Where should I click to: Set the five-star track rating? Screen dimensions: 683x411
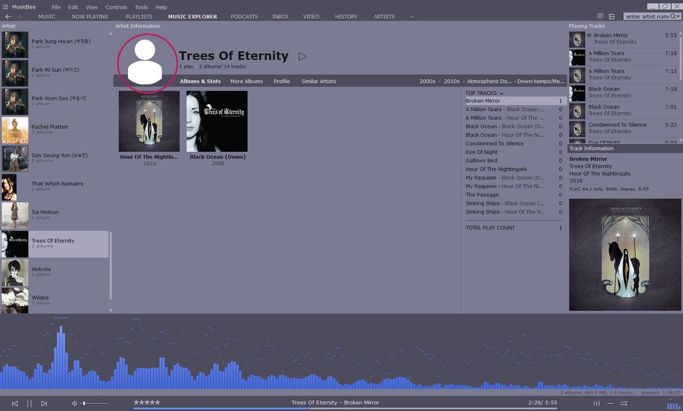click(147, 402)
